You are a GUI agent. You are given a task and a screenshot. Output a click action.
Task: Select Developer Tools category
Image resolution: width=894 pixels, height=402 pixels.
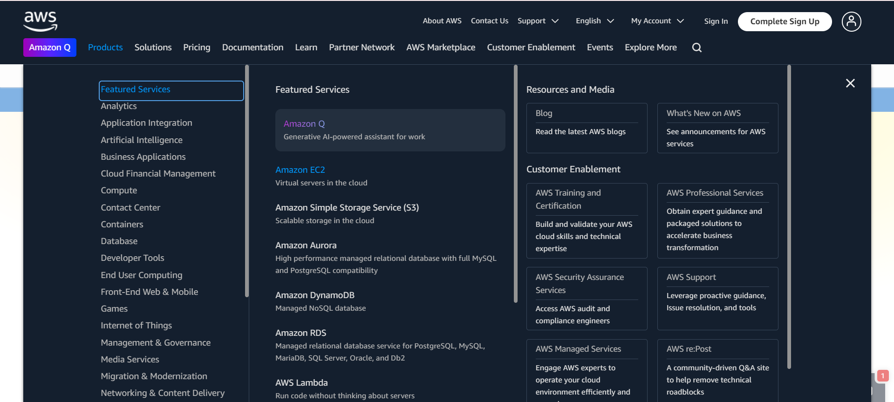[x=132, y=258]
